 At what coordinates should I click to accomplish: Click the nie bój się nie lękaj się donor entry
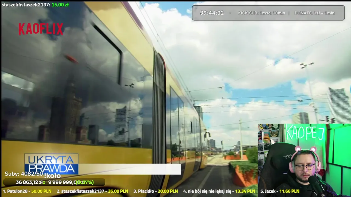[x=219, y=191]
